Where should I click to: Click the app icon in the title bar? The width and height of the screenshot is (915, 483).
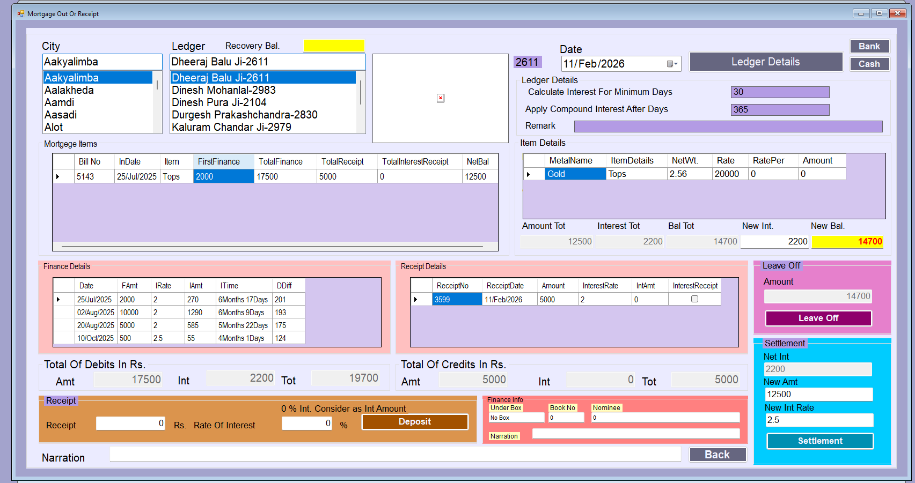point(21,13)
